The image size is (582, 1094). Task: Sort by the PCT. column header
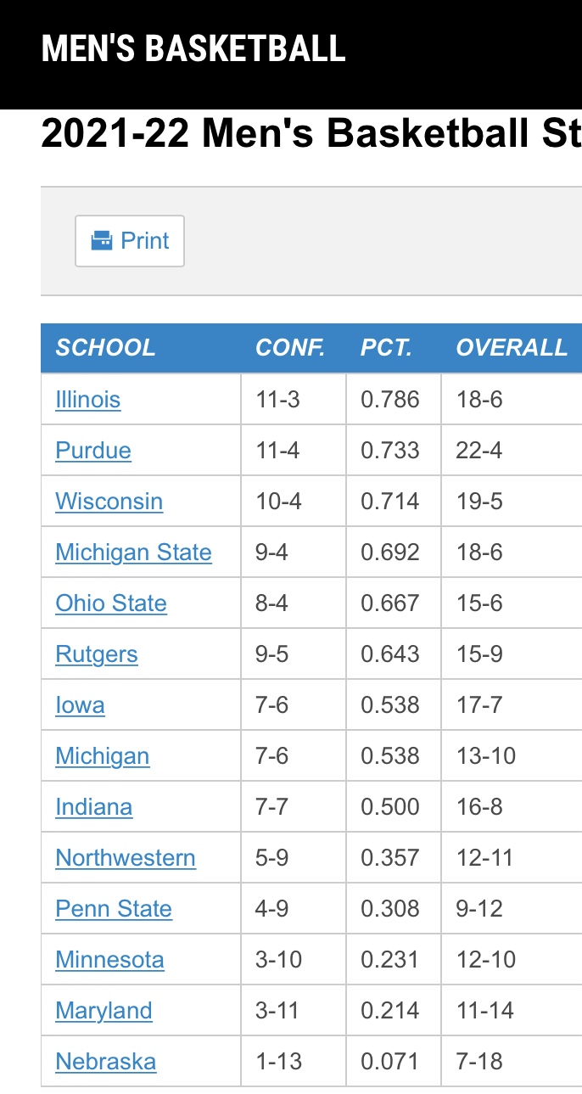point(386,348)
